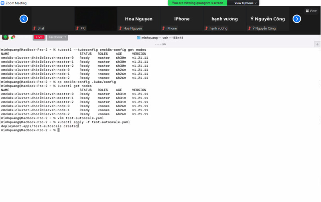Click the terminal command prompt cursor
The width and height of the screenshot is (321, 202).
[x=59, y=130]
